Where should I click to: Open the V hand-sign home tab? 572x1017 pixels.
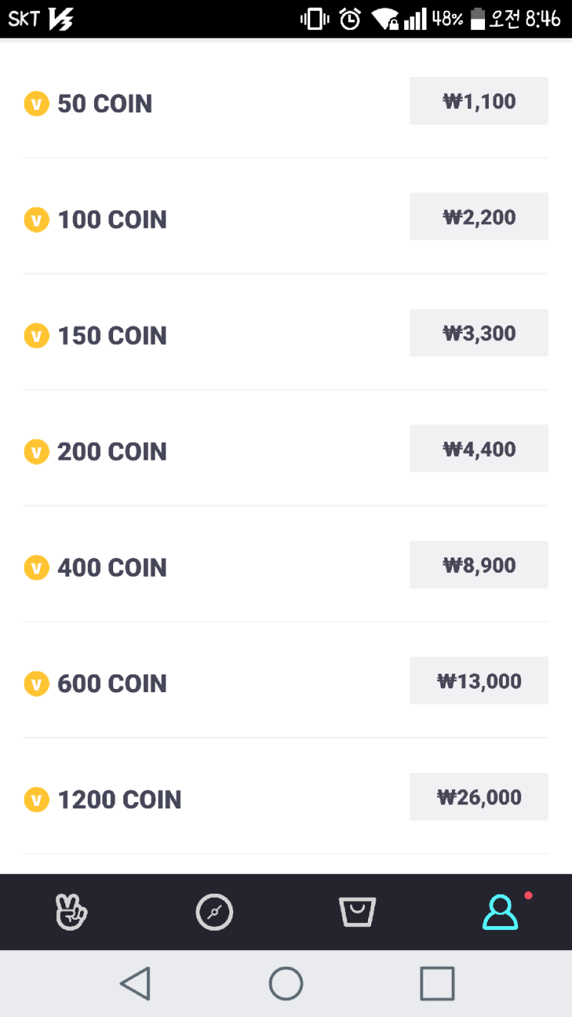[72, 912]
